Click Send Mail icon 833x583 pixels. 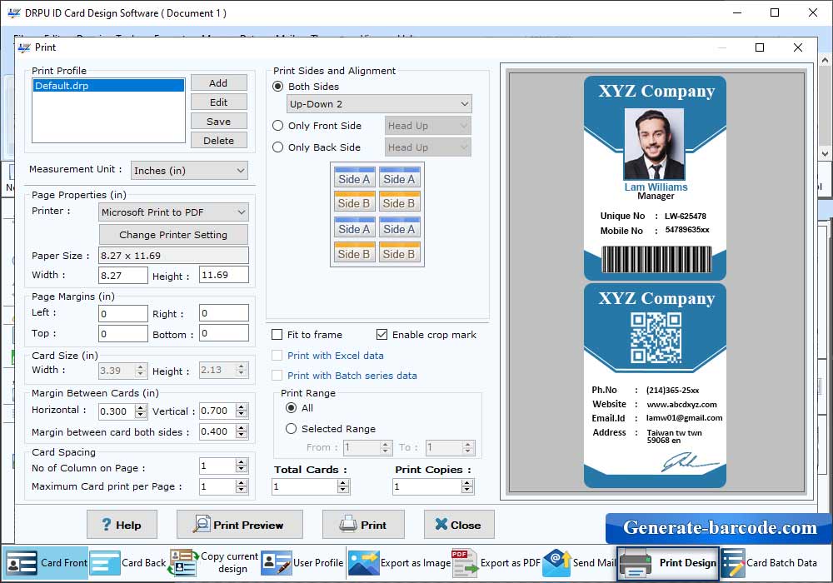tap(556, 563)
